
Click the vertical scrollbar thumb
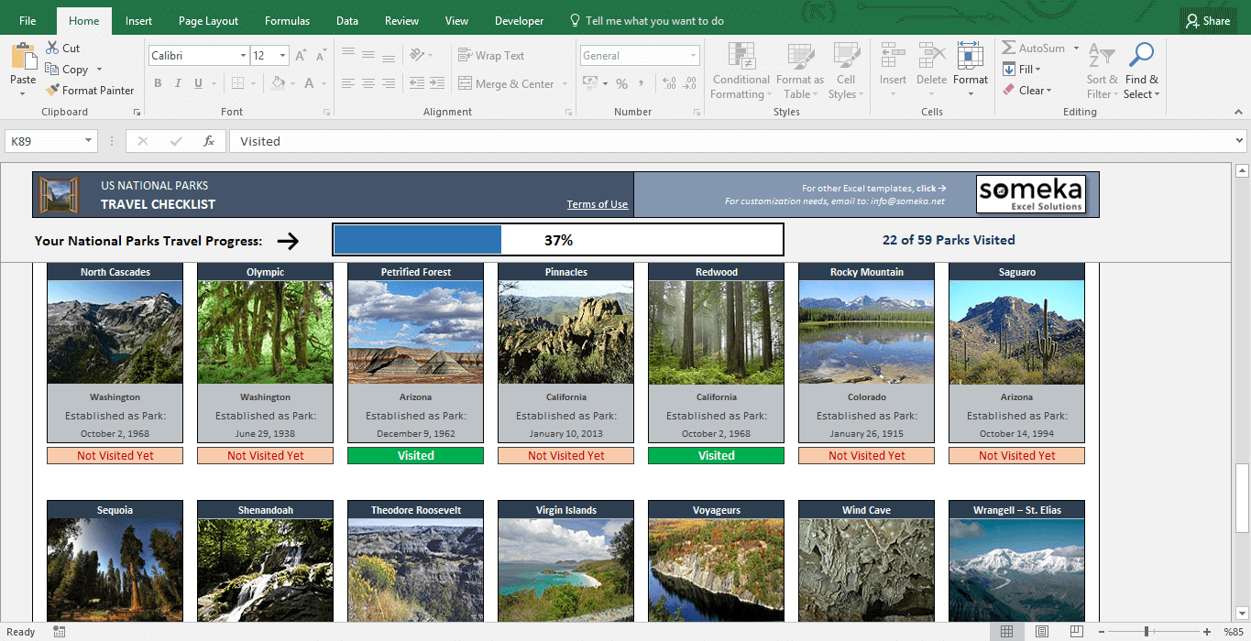point(1242,498)
